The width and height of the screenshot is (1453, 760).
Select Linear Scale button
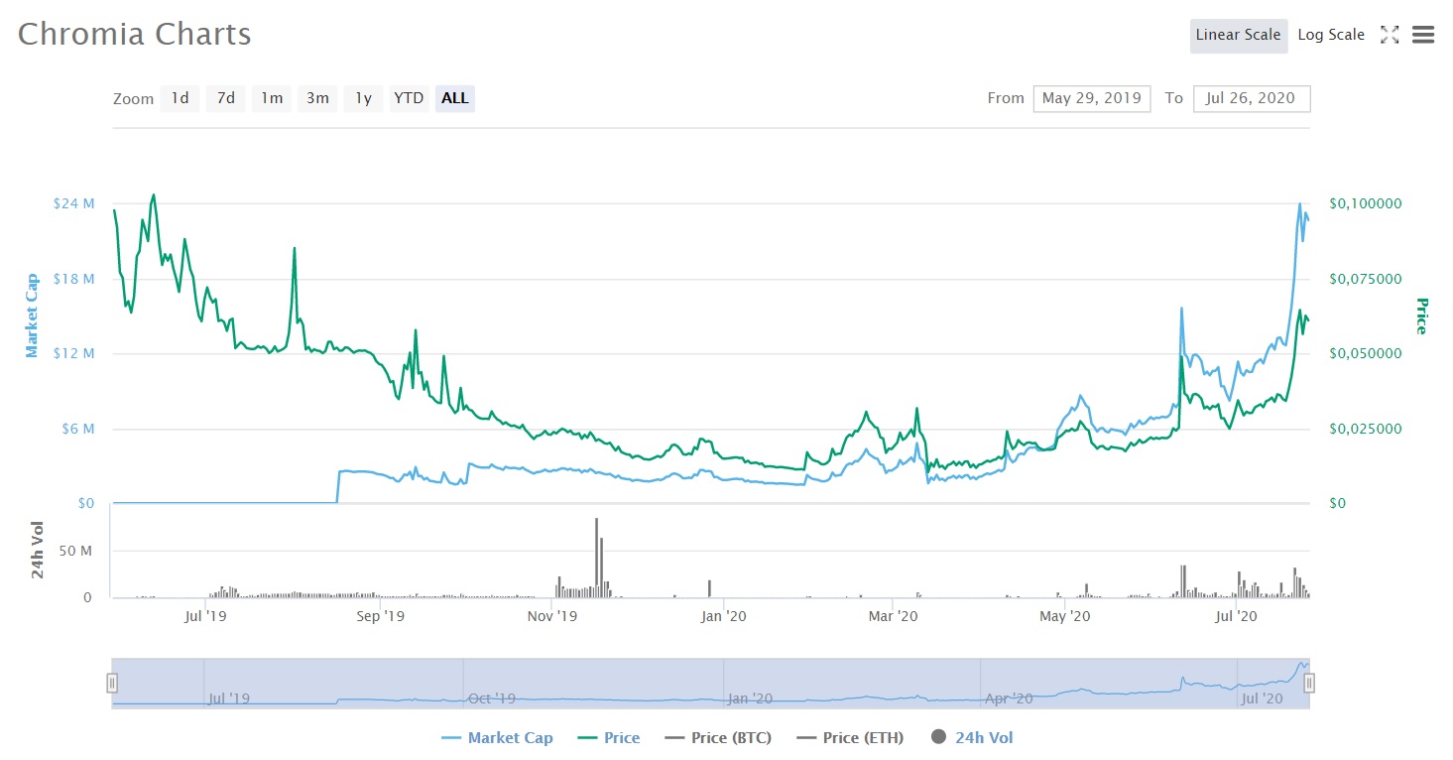(x=1238, y=35)
